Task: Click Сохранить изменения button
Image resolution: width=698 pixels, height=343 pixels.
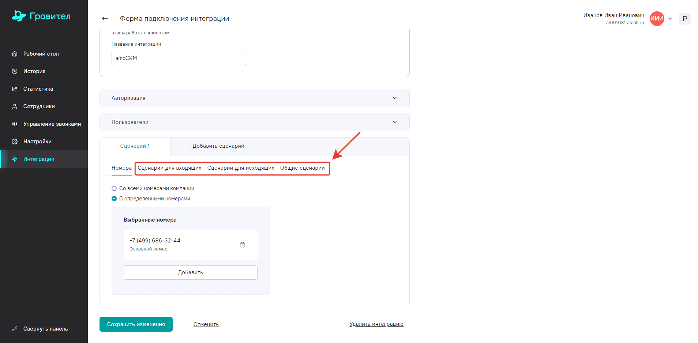Action: point(136,324)
